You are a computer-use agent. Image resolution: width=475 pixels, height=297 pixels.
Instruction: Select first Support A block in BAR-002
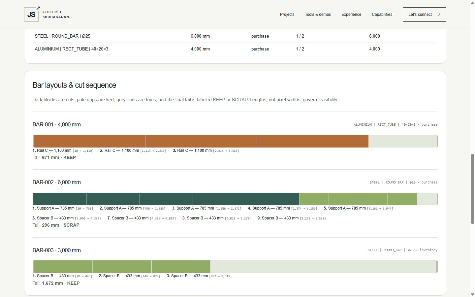(x=60, y=199)
